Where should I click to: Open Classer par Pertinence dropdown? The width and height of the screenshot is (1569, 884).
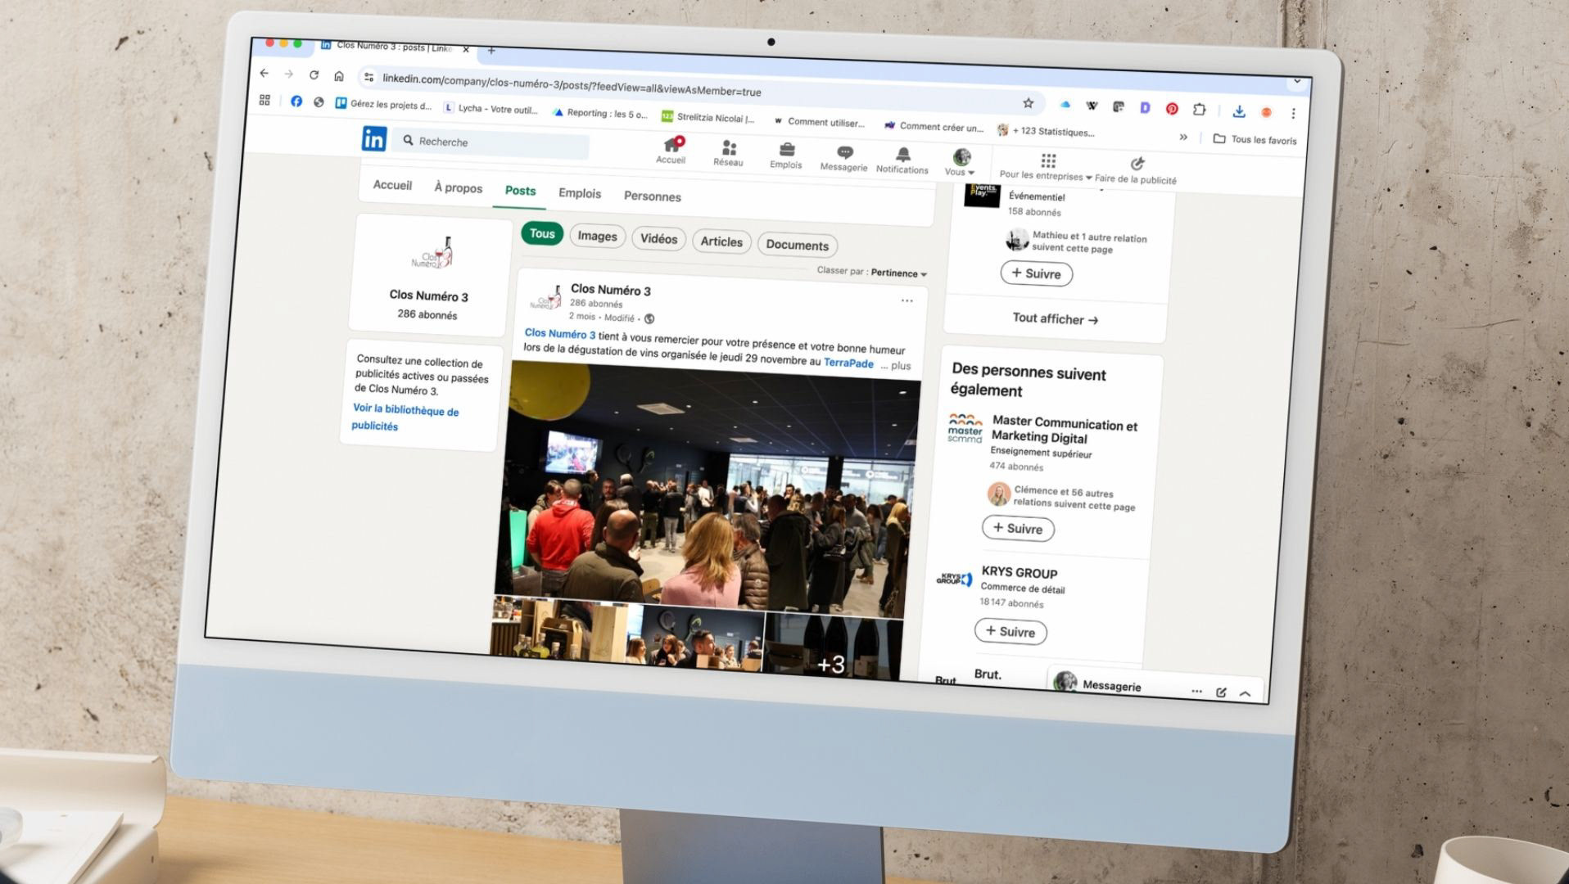[898, 273]
